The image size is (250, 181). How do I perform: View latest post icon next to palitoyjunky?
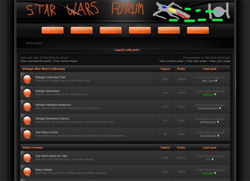coord(218,122)
